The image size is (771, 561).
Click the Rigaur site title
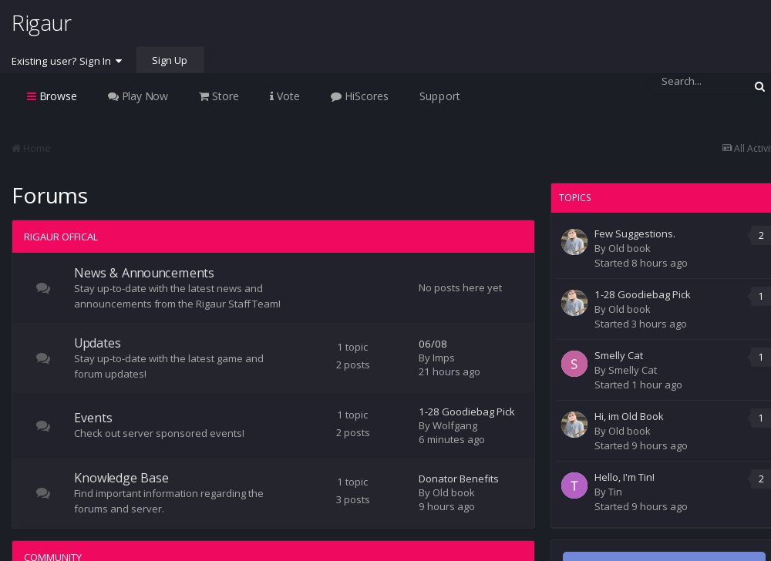pos(42,24)
